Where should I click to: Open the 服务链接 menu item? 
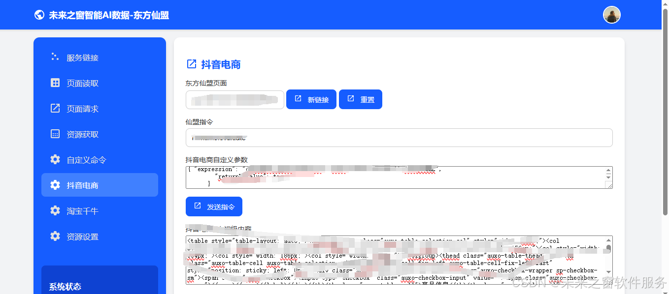(x=100, y=58)
